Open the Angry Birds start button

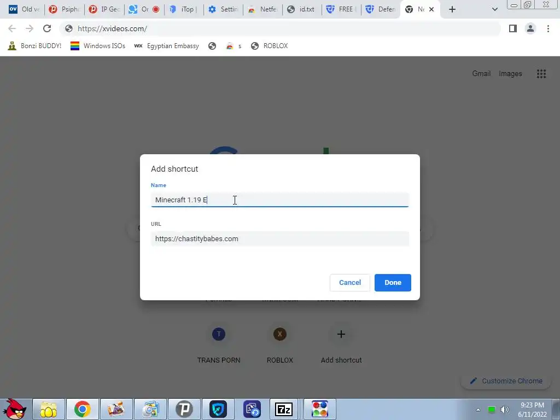15,409
